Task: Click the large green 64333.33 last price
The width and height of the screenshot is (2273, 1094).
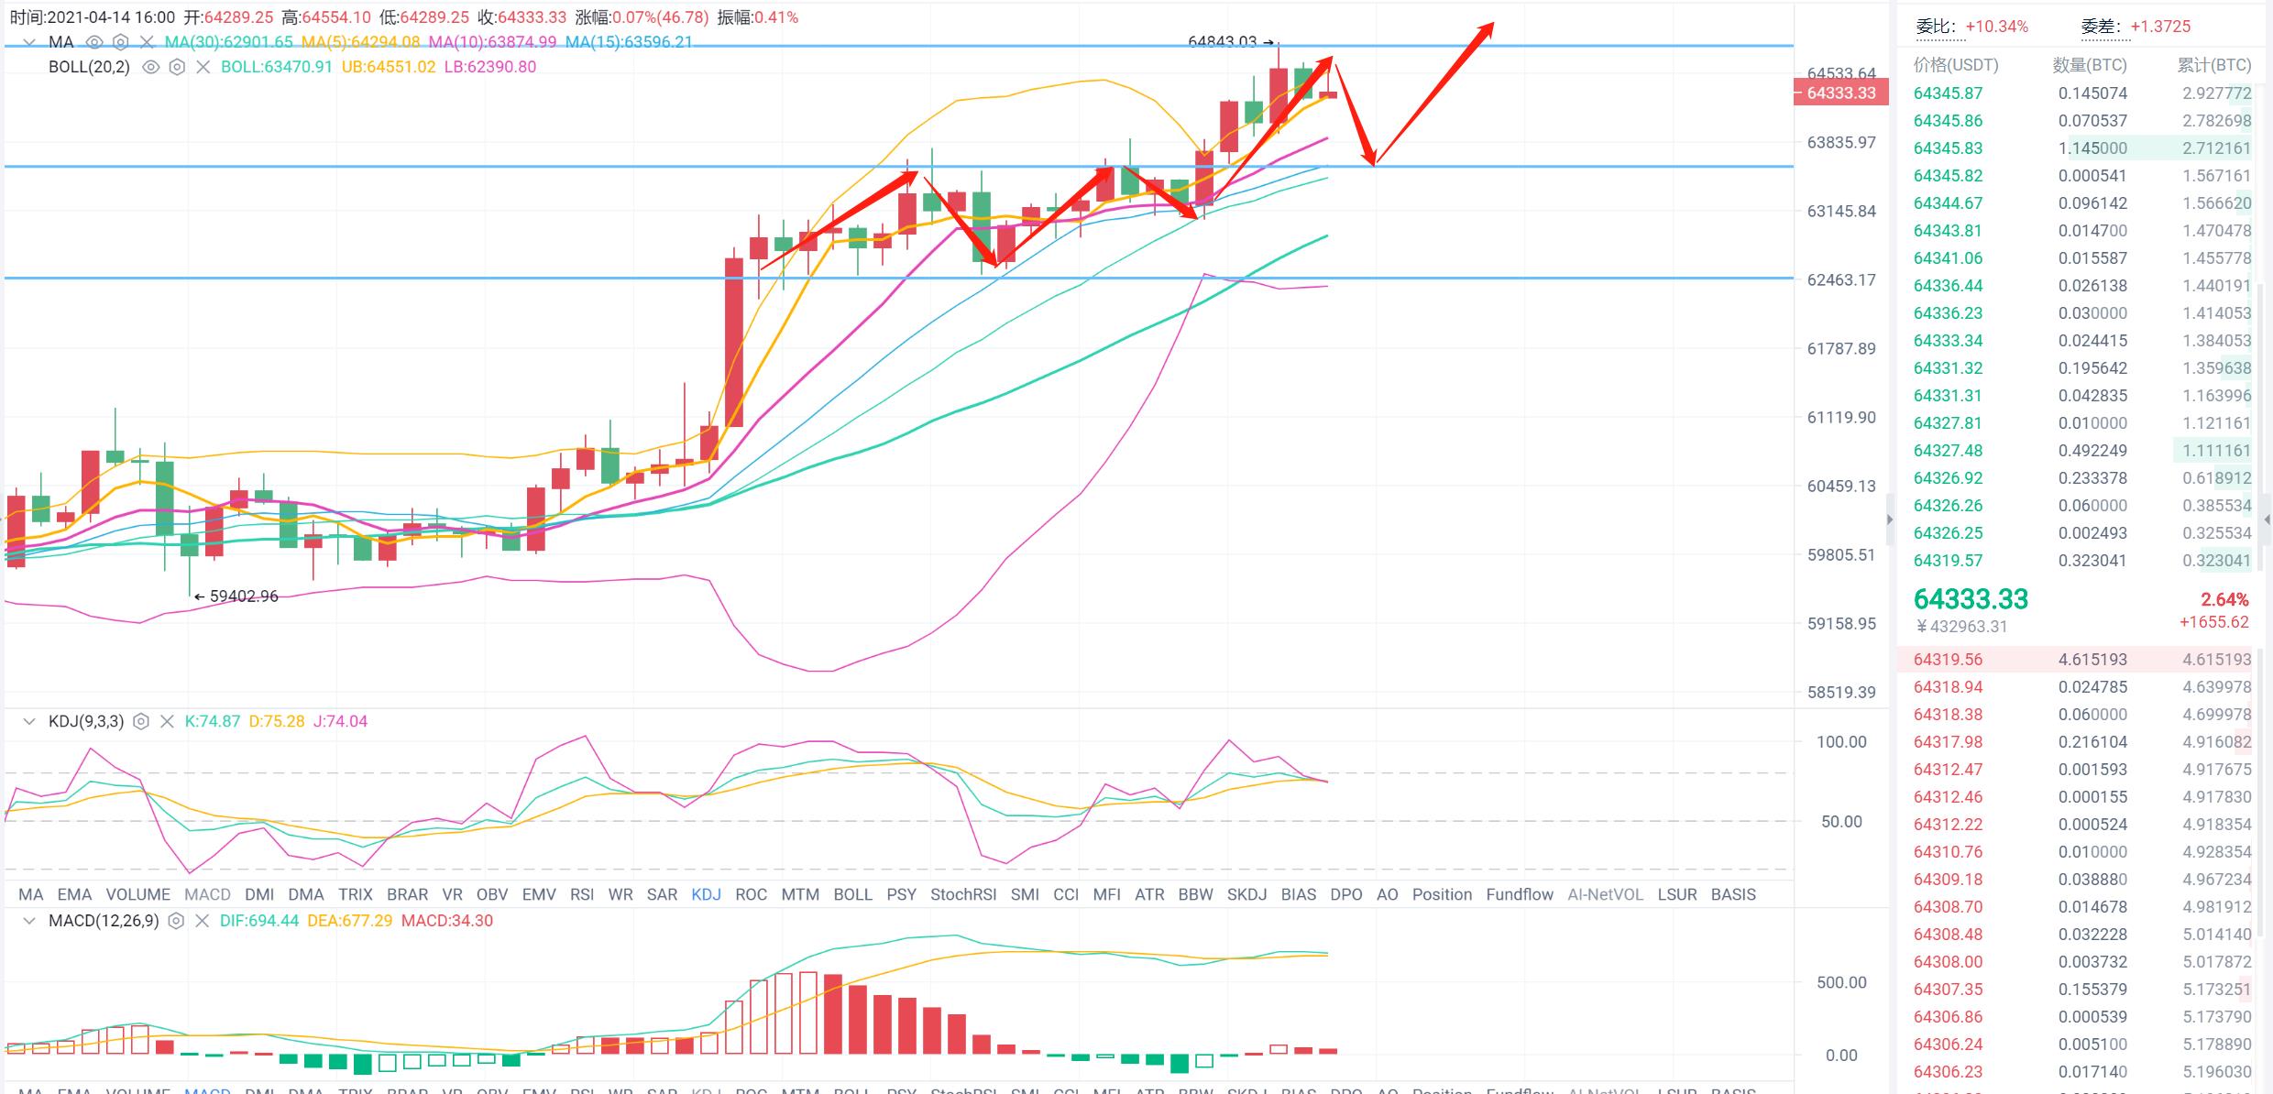Action: tap(1971, 599)
